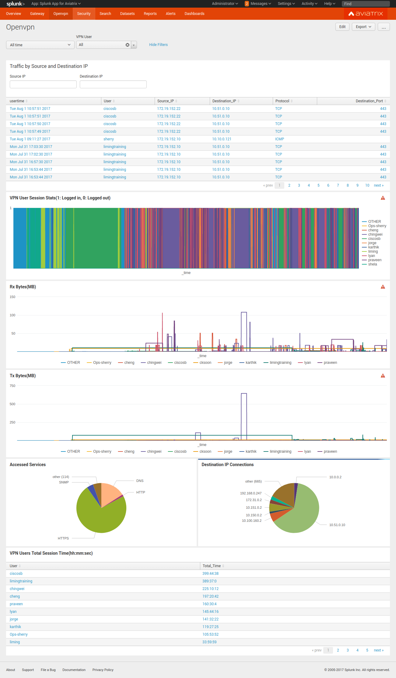Open the Privacy Policy footer link
The height and width of the screenshot is (678, 396).
103,670
